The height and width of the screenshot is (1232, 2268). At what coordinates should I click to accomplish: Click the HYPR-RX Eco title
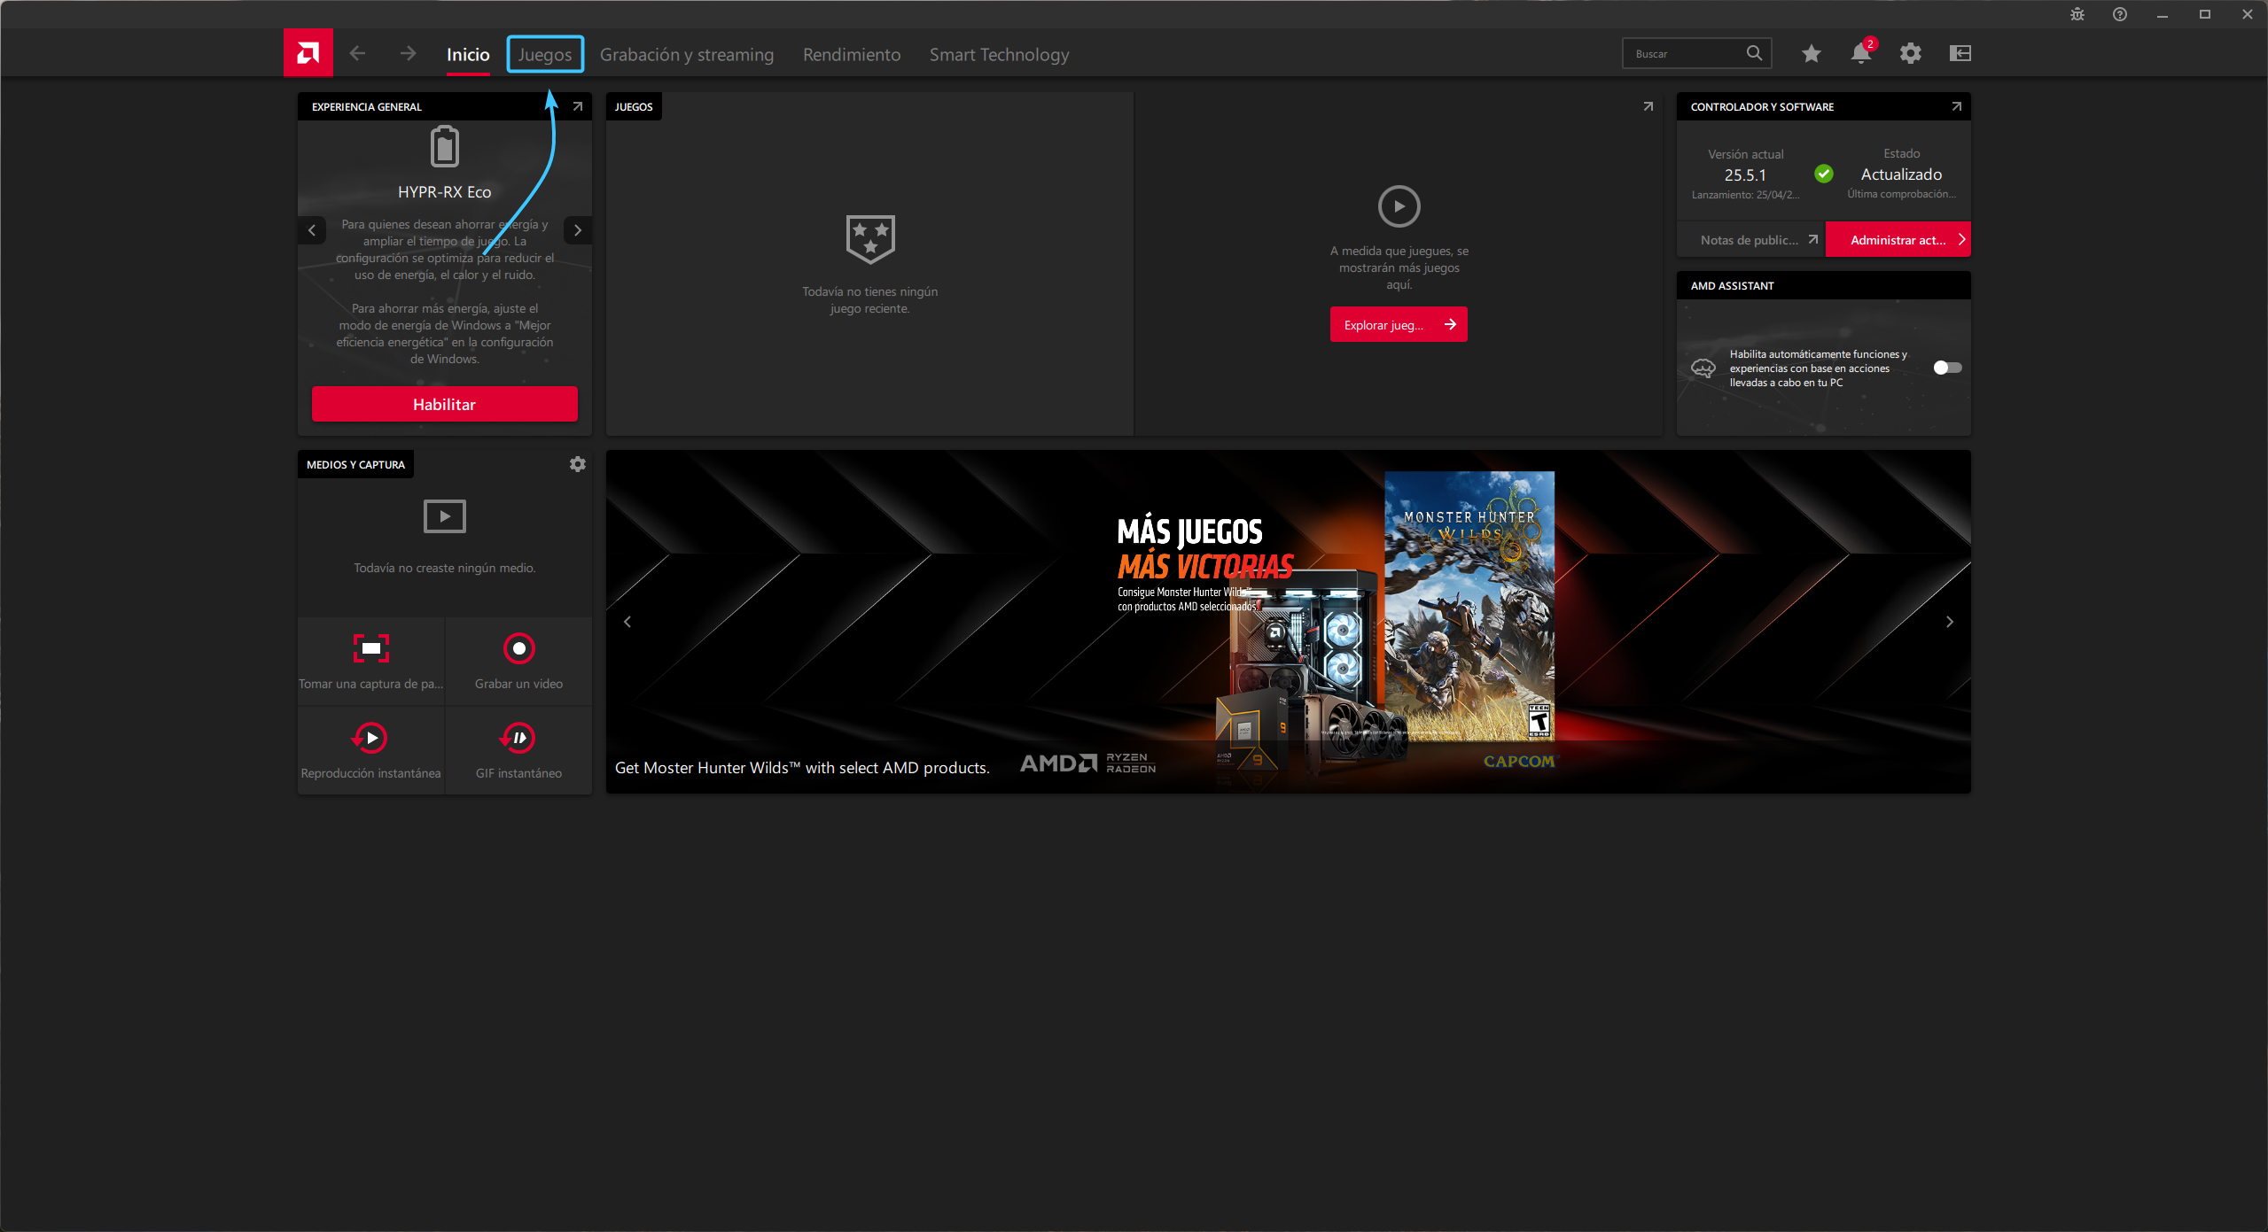444,192
